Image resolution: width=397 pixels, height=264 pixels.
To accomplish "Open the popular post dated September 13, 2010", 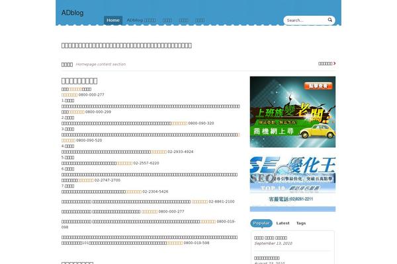I will [x=271, y=238].
